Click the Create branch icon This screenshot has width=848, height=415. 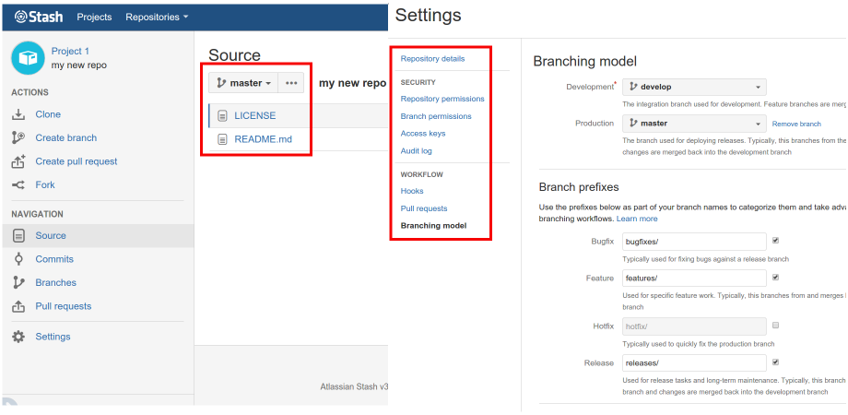click(18, 138)
